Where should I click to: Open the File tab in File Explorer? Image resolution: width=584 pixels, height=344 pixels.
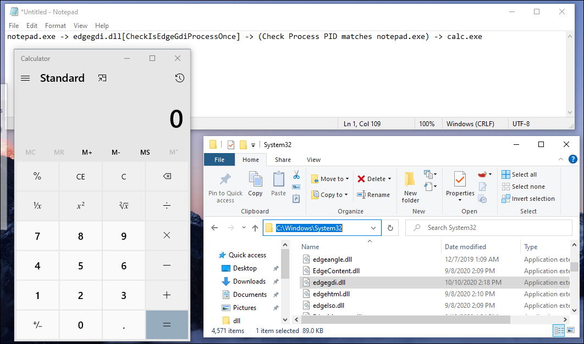click(219, 160)
